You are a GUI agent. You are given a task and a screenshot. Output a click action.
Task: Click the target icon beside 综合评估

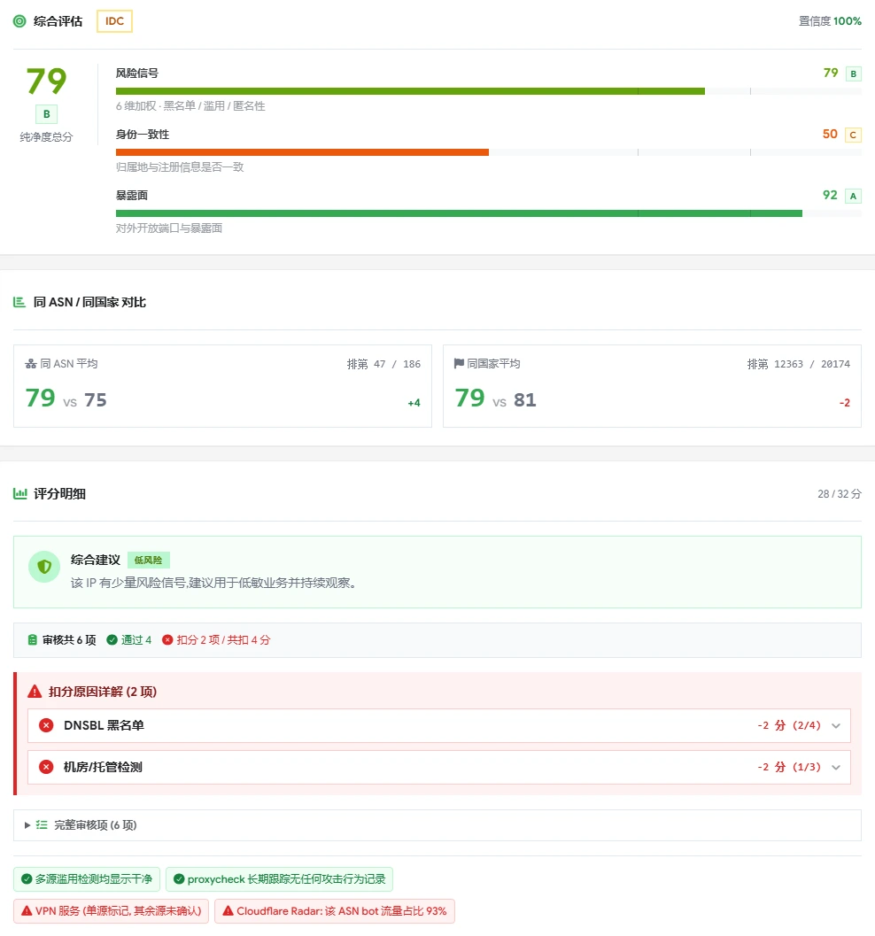coord(19,21)
